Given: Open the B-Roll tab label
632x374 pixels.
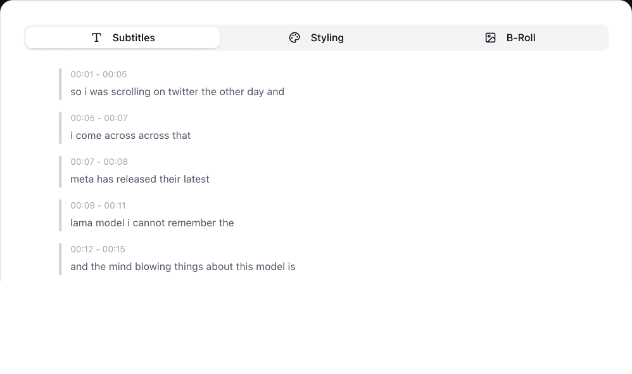Looking at the screenshot, I should [521, 37].
